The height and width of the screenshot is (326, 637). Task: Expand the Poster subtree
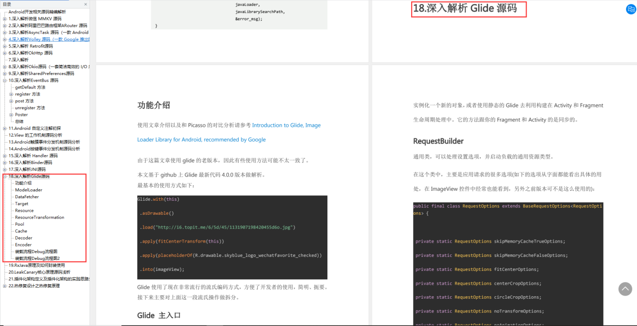tap(11, 115)
